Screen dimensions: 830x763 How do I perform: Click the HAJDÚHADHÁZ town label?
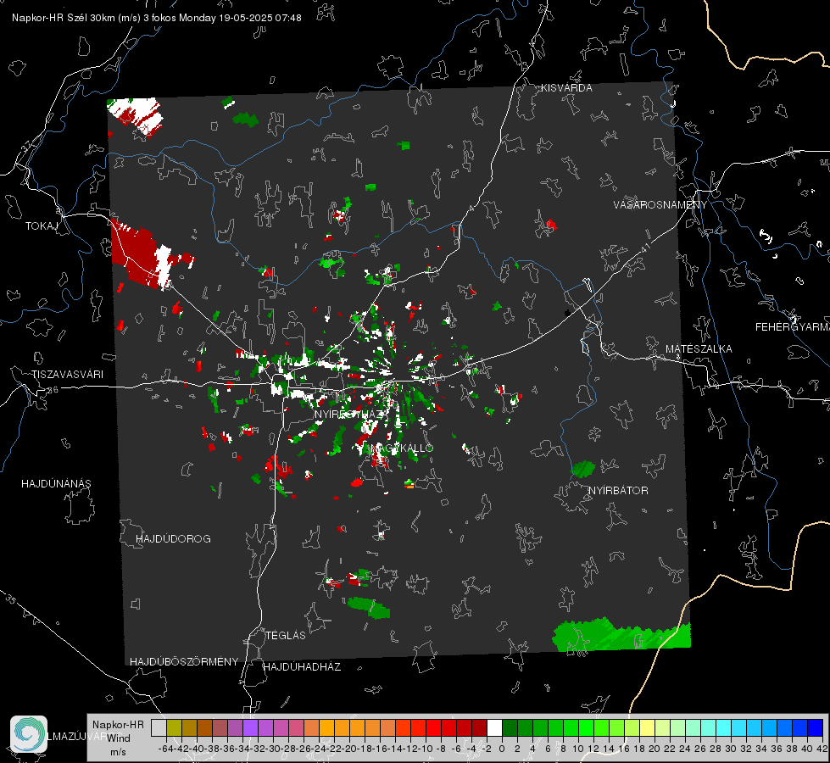tap(302, 667)
